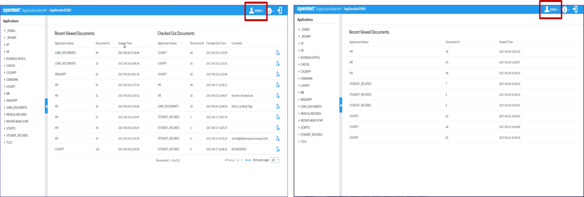The height and width of the screenshot is (197, 584).
Task: Expand COLDAPP node in SYSOP window
Action: pyautogui.click(x=5, y=73)
